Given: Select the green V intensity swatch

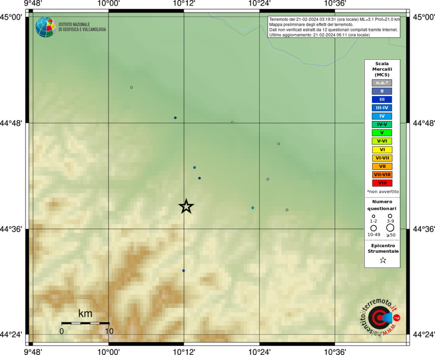Looking at the screenshot, I should pyautogui.click(x=382, y=132).
